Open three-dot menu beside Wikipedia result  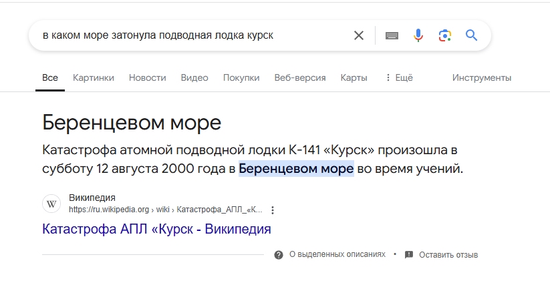point(273,210)
